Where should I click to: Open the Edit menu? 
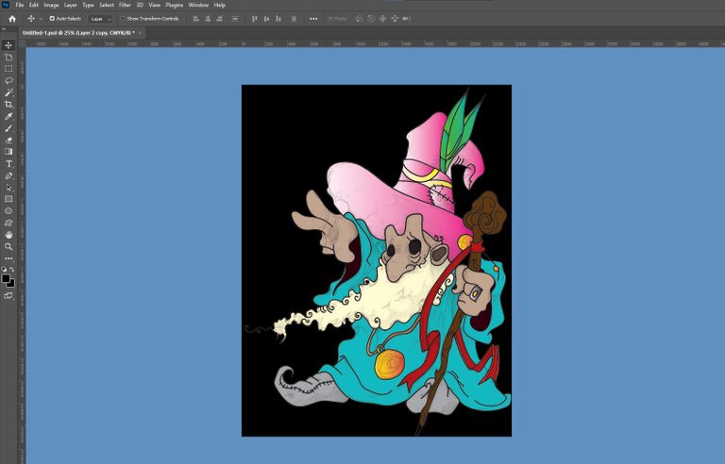click(34, 5)
